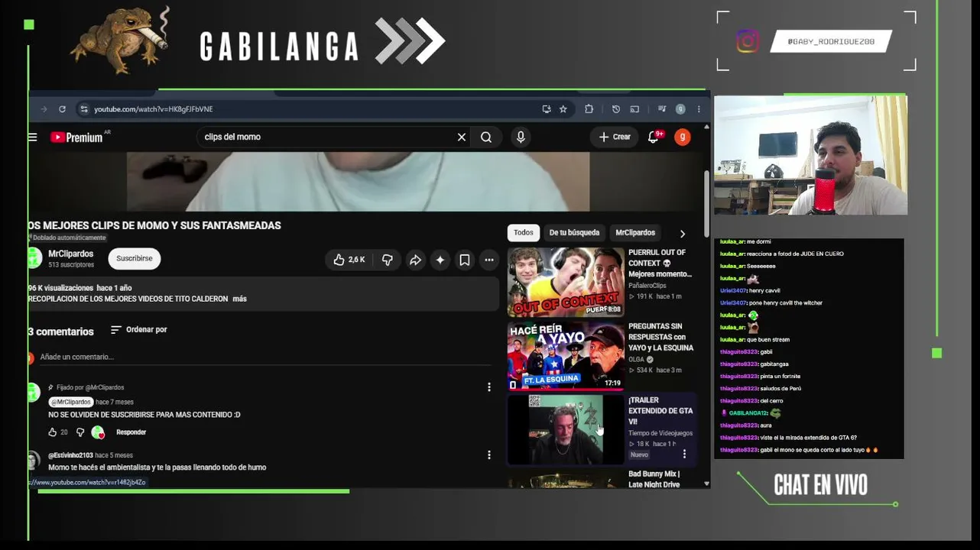Like the video with 2,6 K likes
This screenshot has width=980, height=550.
tap(349, 260)
